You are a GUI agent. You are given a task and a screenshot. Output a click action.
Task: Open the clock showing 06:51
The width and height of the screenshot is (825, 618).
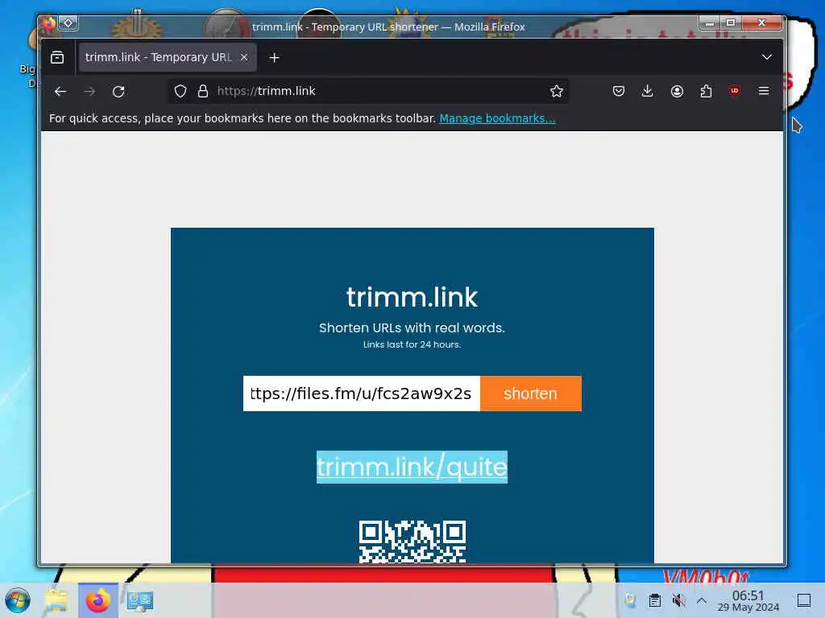(x=748, y=600)
